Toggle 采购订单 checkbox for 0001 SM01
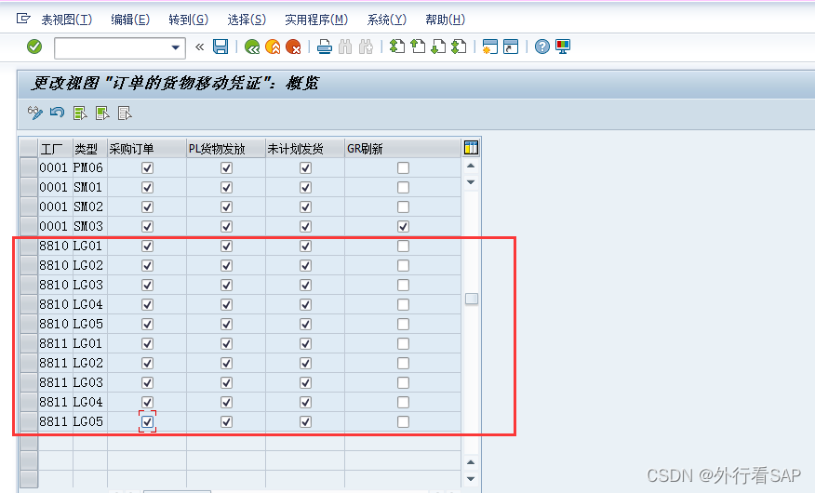Screen dimensions: 815x493 click(x=147, y=188)
